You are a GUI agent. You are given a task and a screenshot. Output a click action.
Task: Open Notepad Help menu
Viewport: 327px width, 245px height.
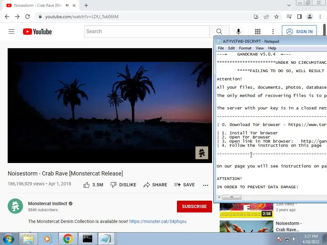pyautogui.click(x=272, y=48)
